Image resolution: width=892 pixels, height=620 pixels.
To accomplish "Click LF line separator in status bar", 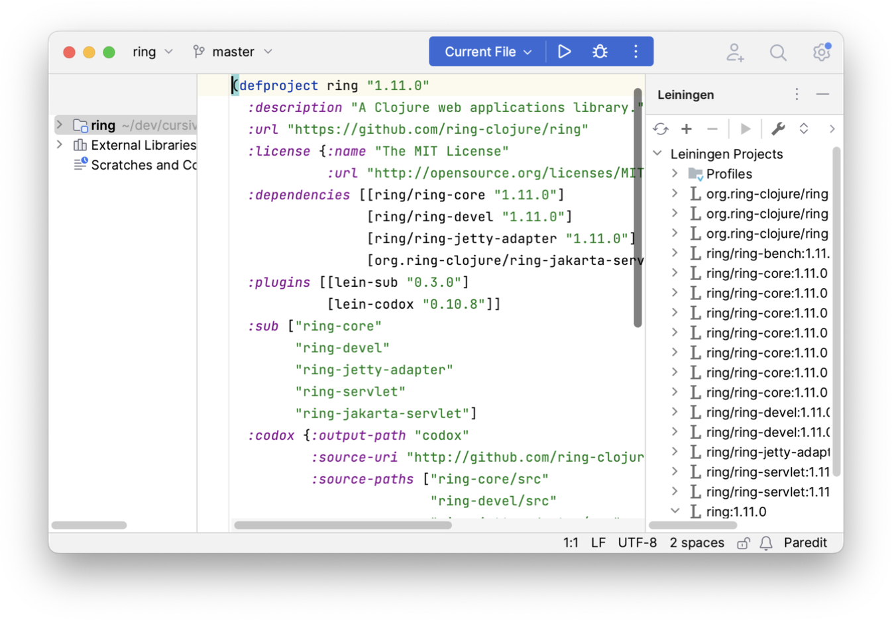I will (598, 543).
